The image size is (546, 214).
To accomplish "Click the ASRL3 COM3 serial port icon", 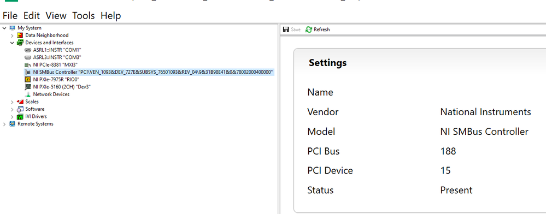I will tap(28, 57).
